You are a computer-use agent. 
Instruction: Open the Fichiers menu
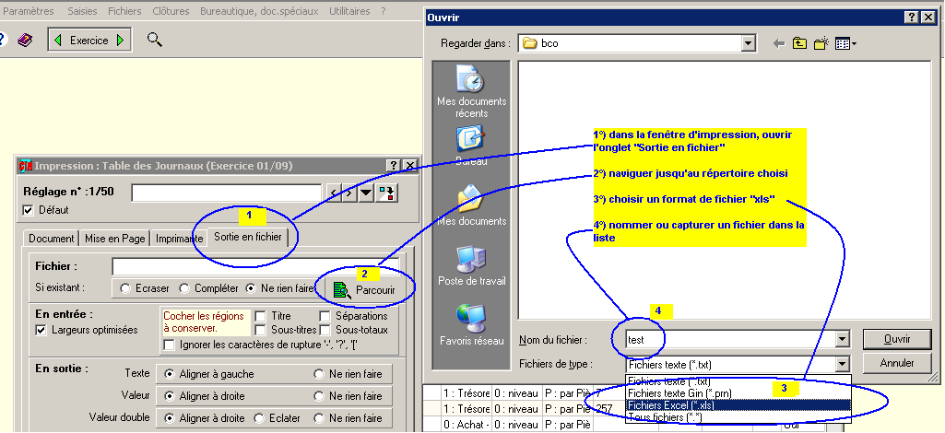(124, 11)
